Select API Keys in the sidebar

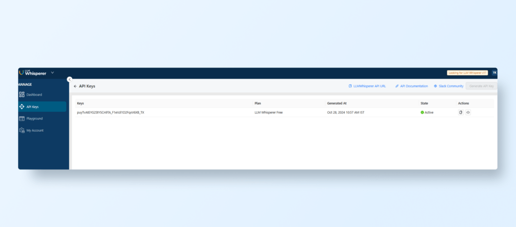click(x=32, y=106)
